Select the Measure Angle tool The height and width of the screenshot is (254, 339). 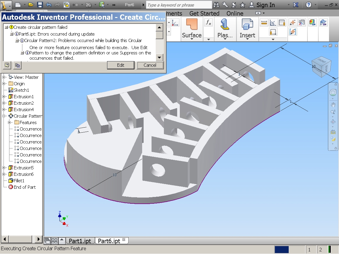(273, 22)
